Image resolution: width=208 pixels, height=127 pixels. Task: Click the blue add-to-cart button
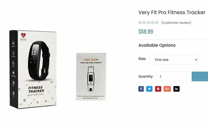[200, 76]
